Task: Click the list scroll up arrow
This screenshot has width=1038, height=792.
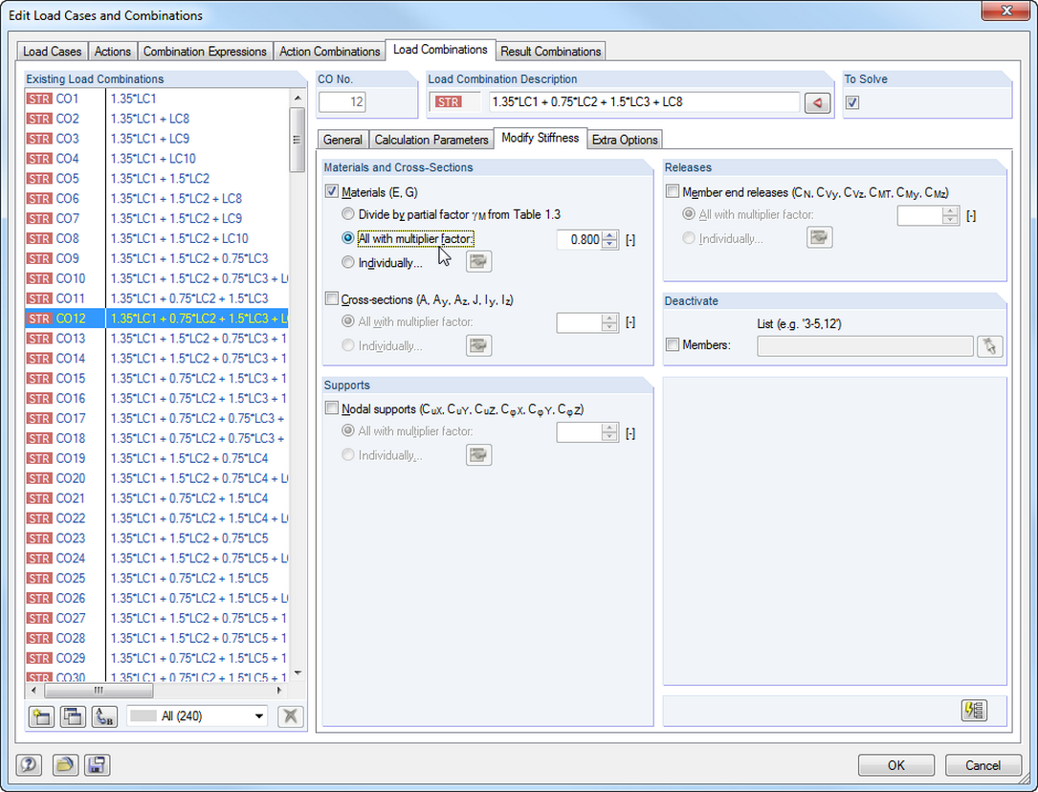Action: coord(298,98)
